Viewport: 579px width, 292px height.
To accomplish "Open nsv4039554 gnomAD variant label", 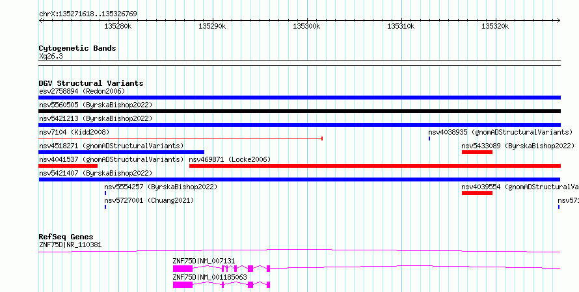I will click(520, 187).
